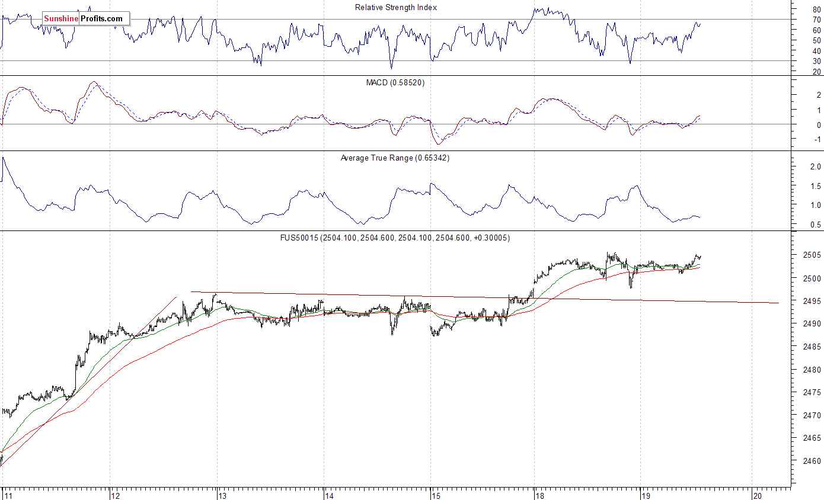Viewport: 824px width, 500px height.
Task: Click the 2490 price axis label
Action: [813, 324]
